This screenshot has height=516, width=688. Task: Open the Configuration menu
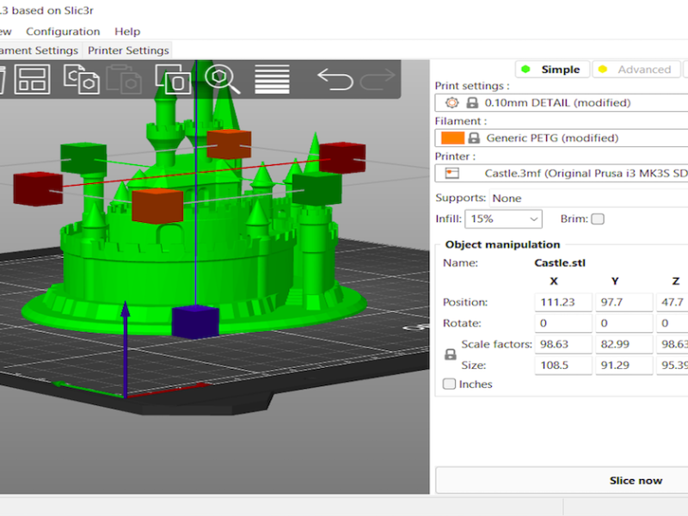point(63,32)
